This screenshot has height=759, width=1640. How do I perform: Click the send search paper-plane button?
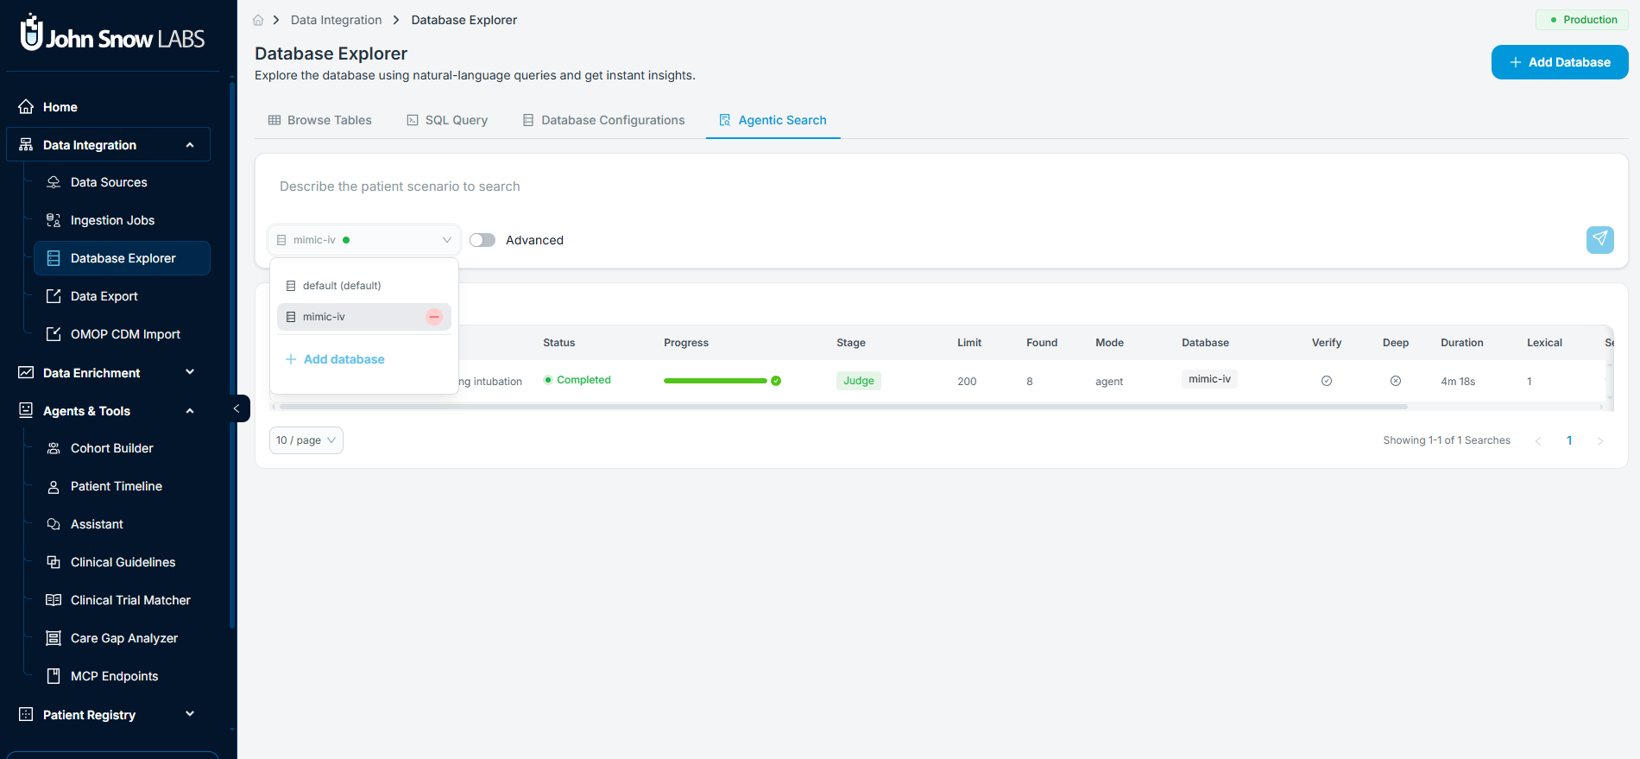coord(1599,239)
